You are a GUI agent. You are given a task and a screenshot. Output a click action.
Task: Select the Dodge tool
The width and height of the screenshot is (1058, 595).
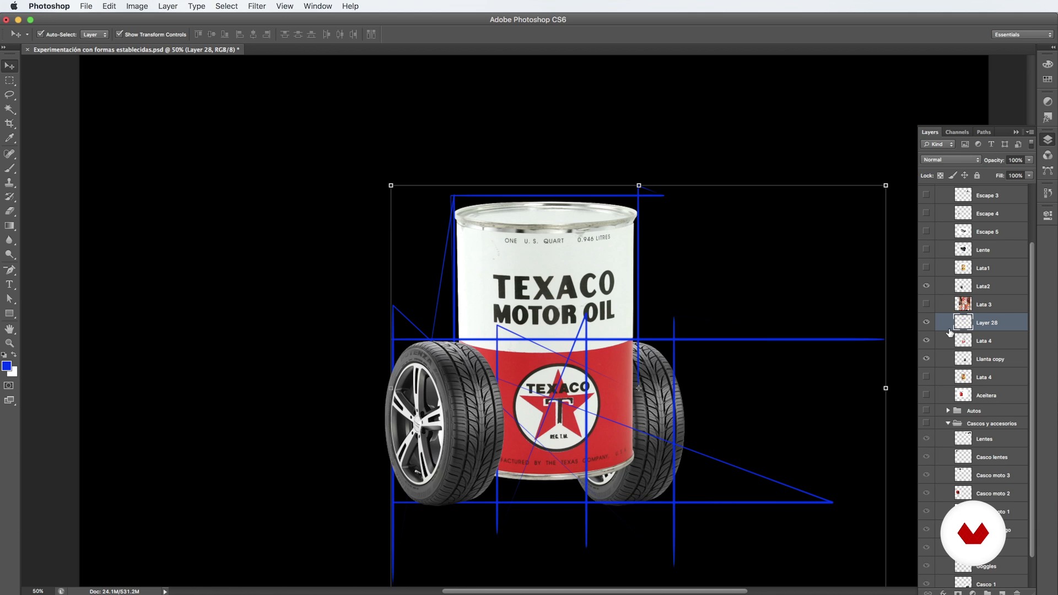tap(9, 255)
